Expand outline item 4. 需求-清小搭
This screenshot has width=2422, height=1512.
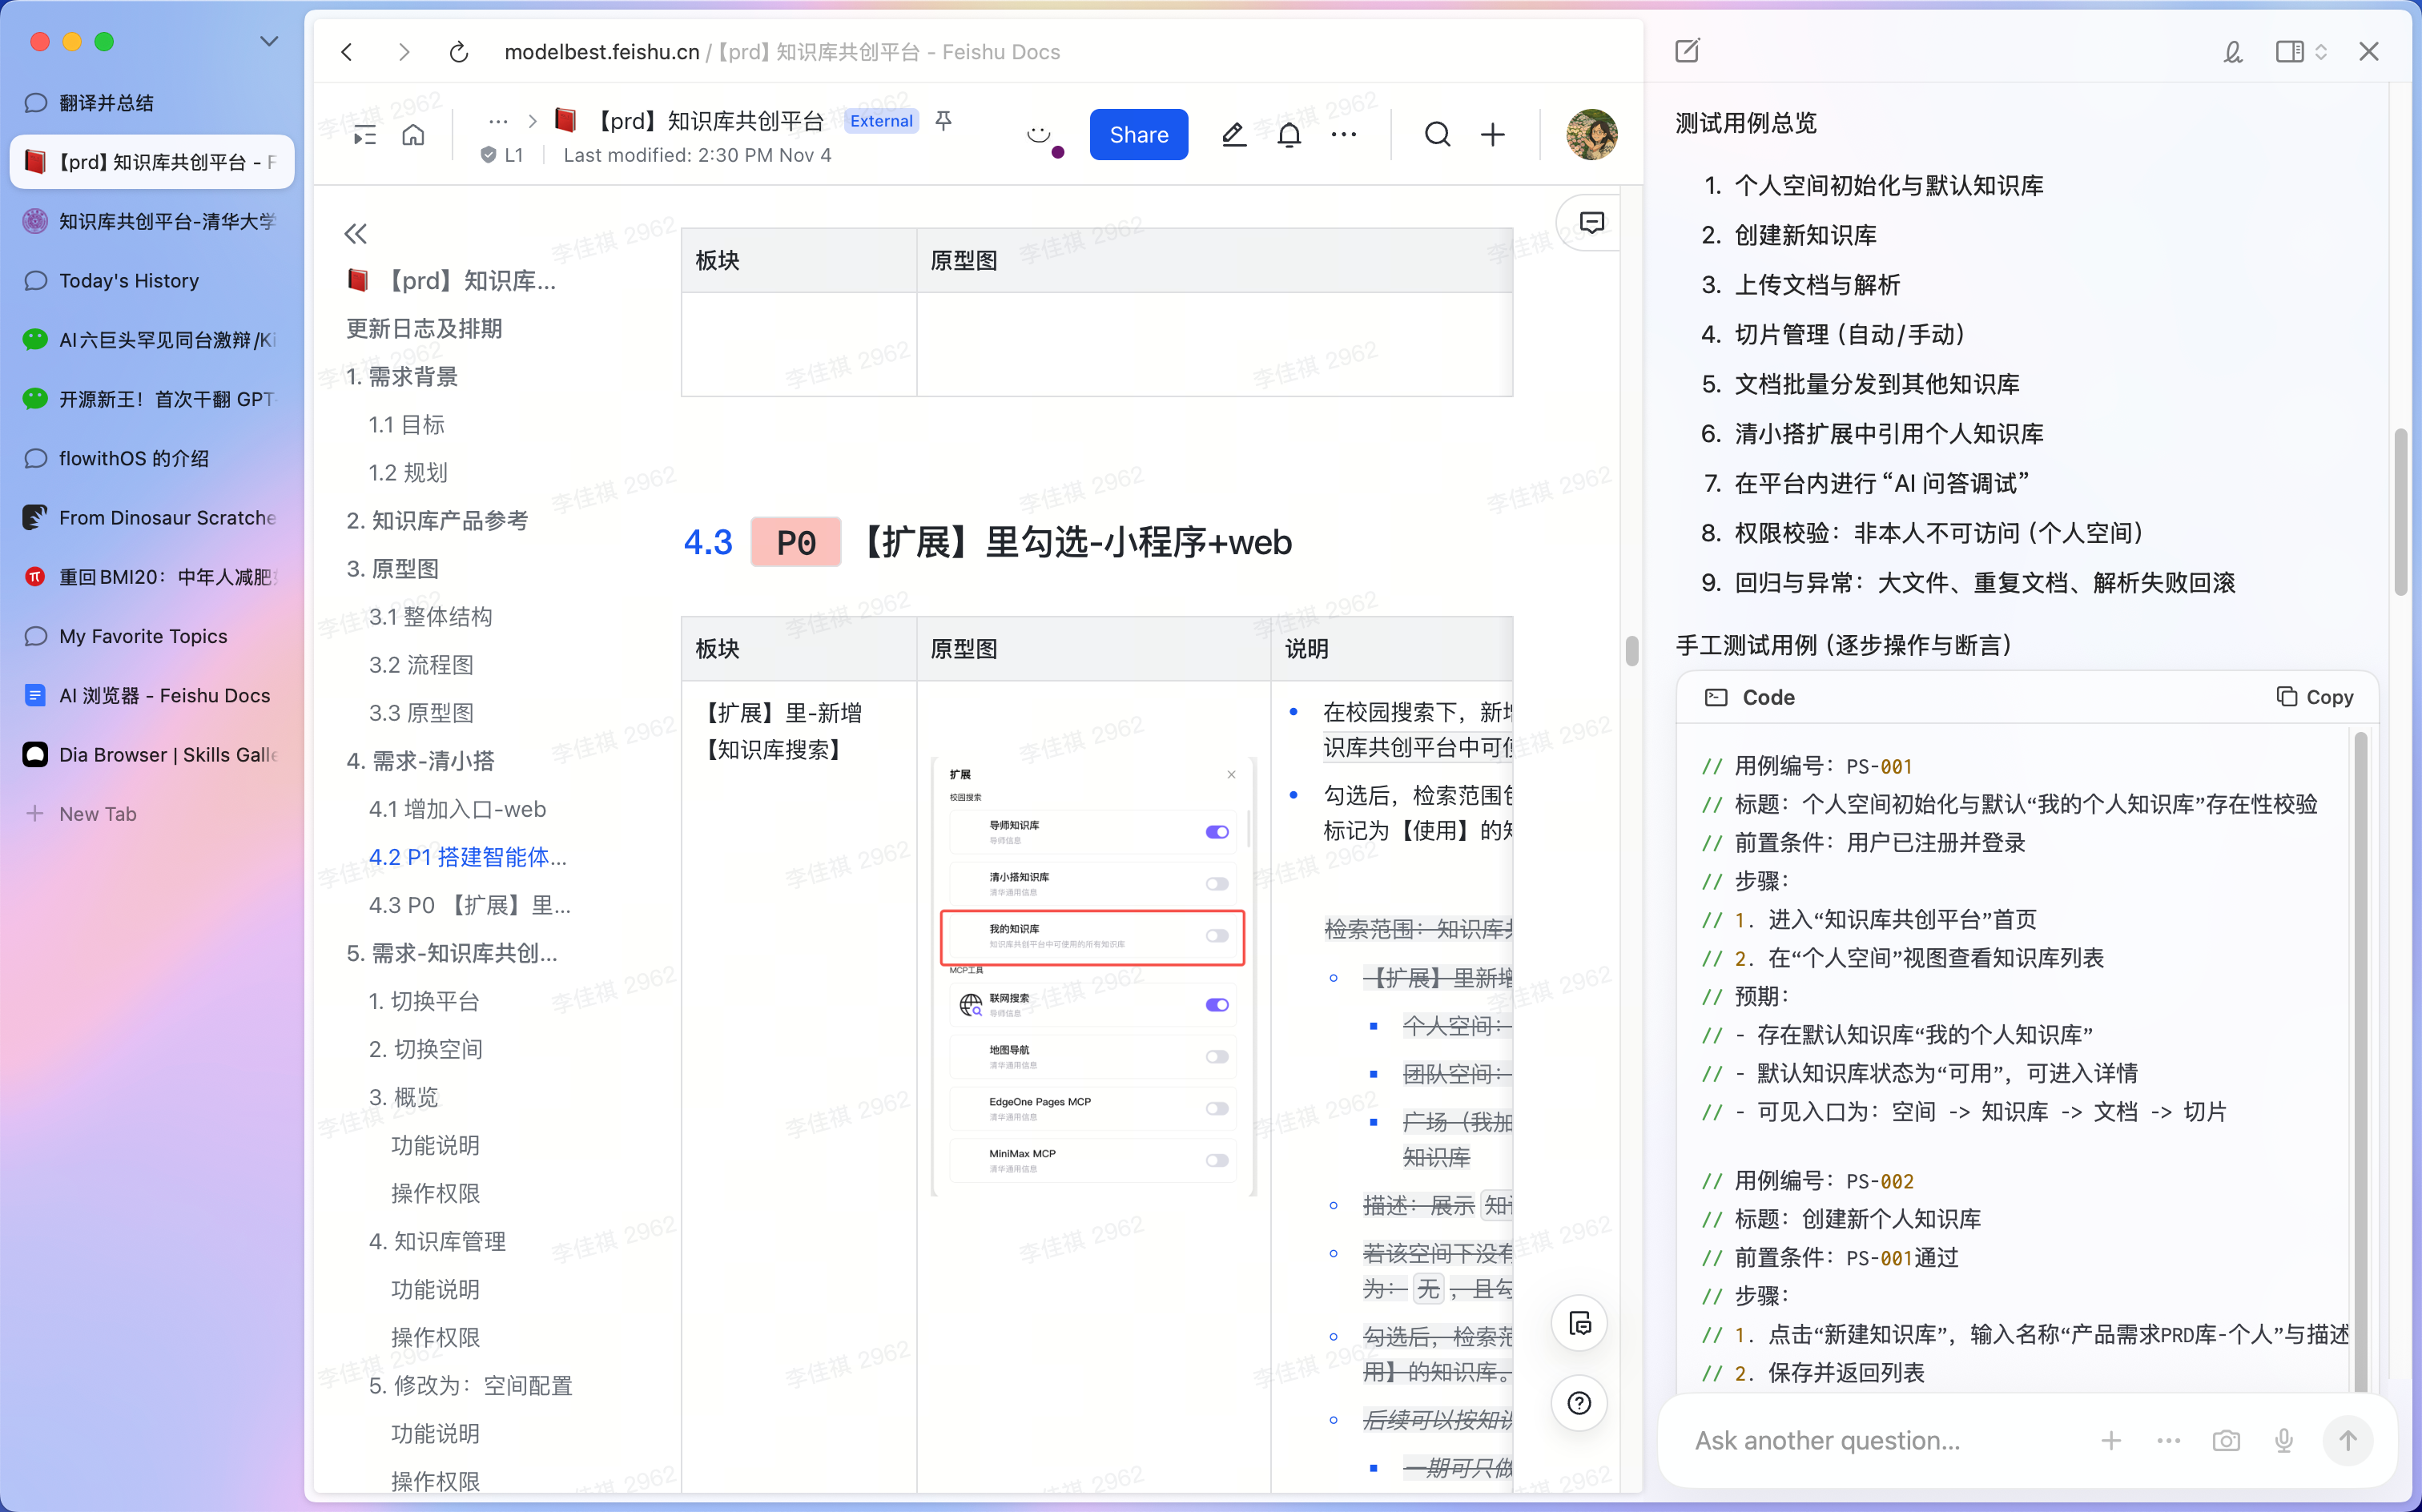pyautogui.click(x=420, y=761)
